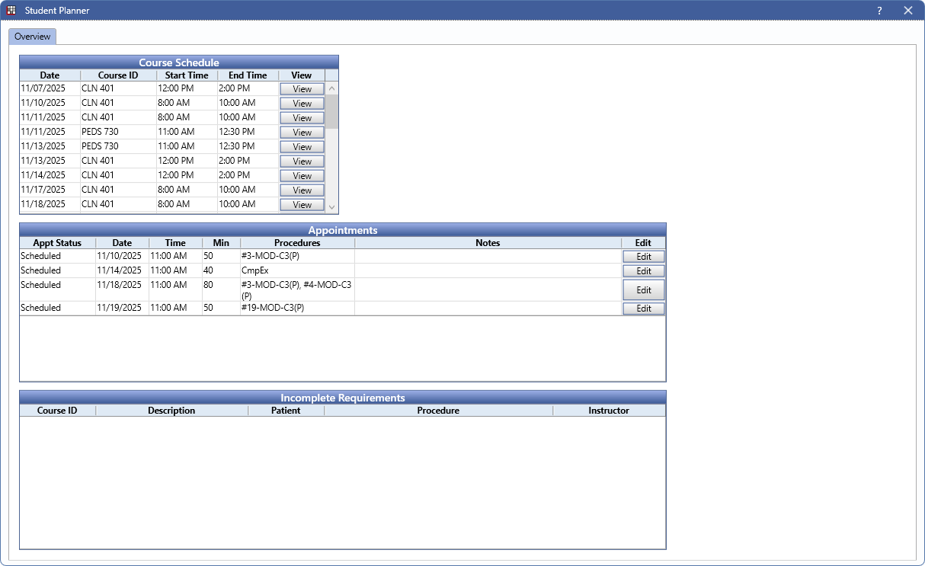
Task: View the CLN 401 course on 11/10/2025
Action: tap(302, 104)
